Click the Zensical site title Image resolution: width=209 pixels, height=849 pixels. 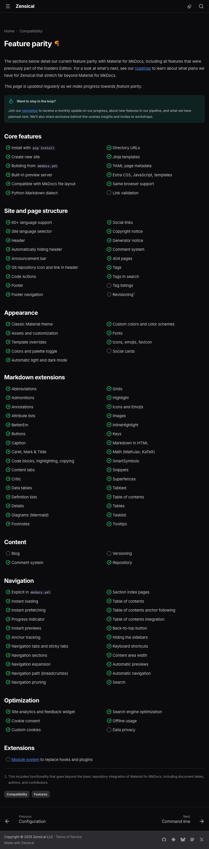[25, 6]
